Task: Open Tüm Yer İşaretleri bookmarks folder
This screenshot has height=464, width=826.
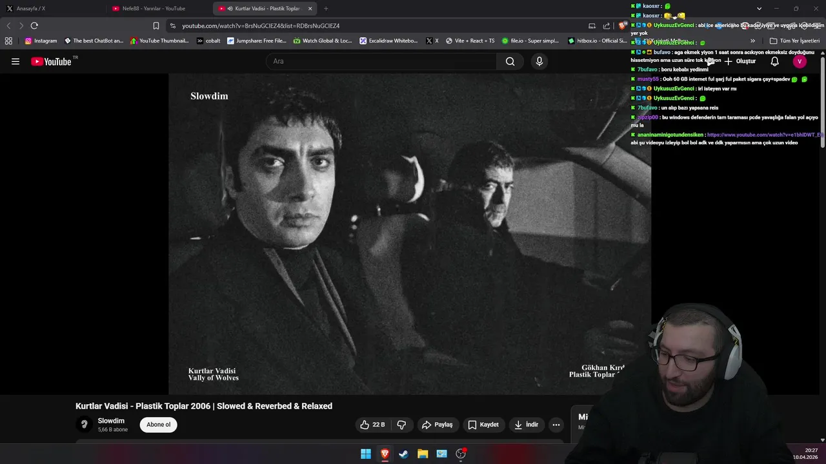Action: pyautogui.click(x=794, y=41)
